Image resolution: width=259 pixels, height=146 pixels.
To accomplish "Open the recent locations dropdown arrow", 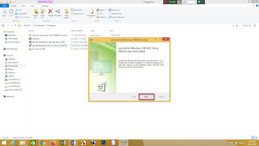I will (x=12, y=26).
